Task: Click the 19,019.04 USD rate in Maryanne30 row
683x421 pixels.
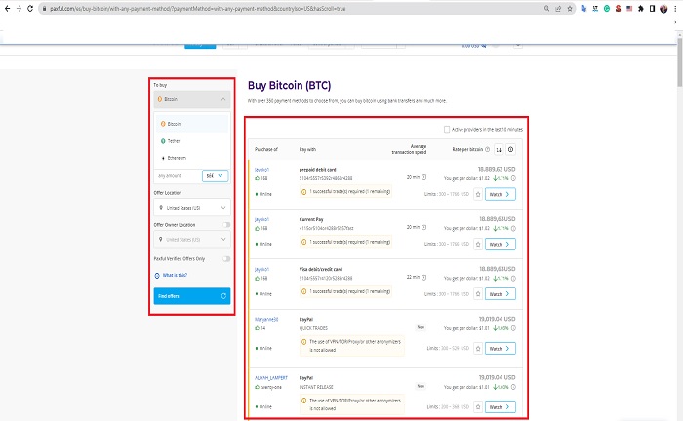Action: click(x=497, y=319)
